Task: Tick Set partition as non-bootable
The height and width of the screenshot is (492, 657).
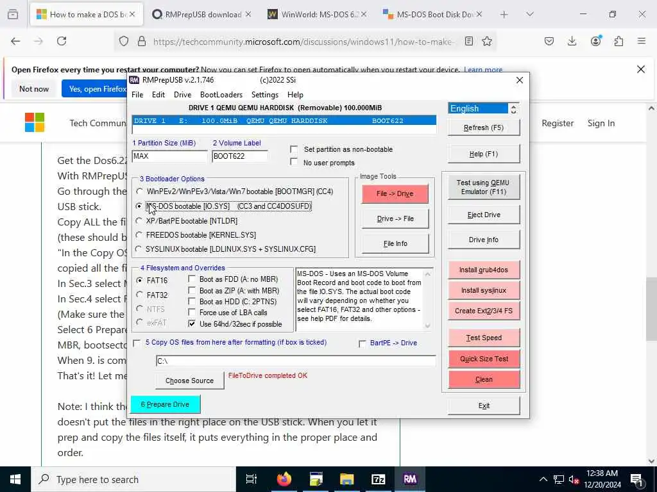Action: (294, 149)
